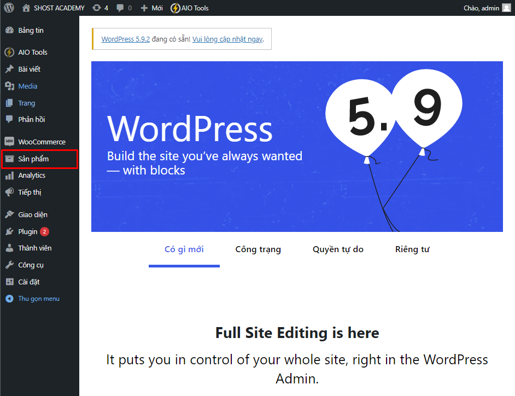Click the admin user avatar
The width and height of the screenshot is (515, 396).
(506, 8)
